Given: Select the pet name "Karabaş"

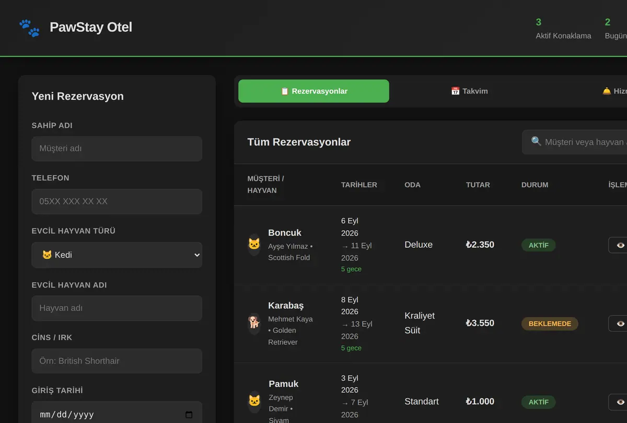Looking at the screenshot, I should [x=286, y=306].
